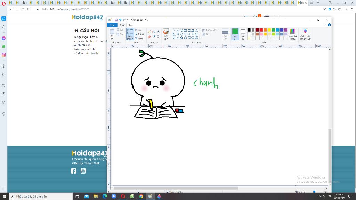Open WhatsApp in Opera sidebar
Screen dimensions: 356x200
pyautogui.click(x=3, y=47)
